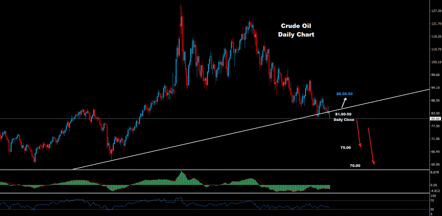This screenshot has width=442, height=216.
Task: Click the 75.00 price target label
Action: tap(345, 148)
